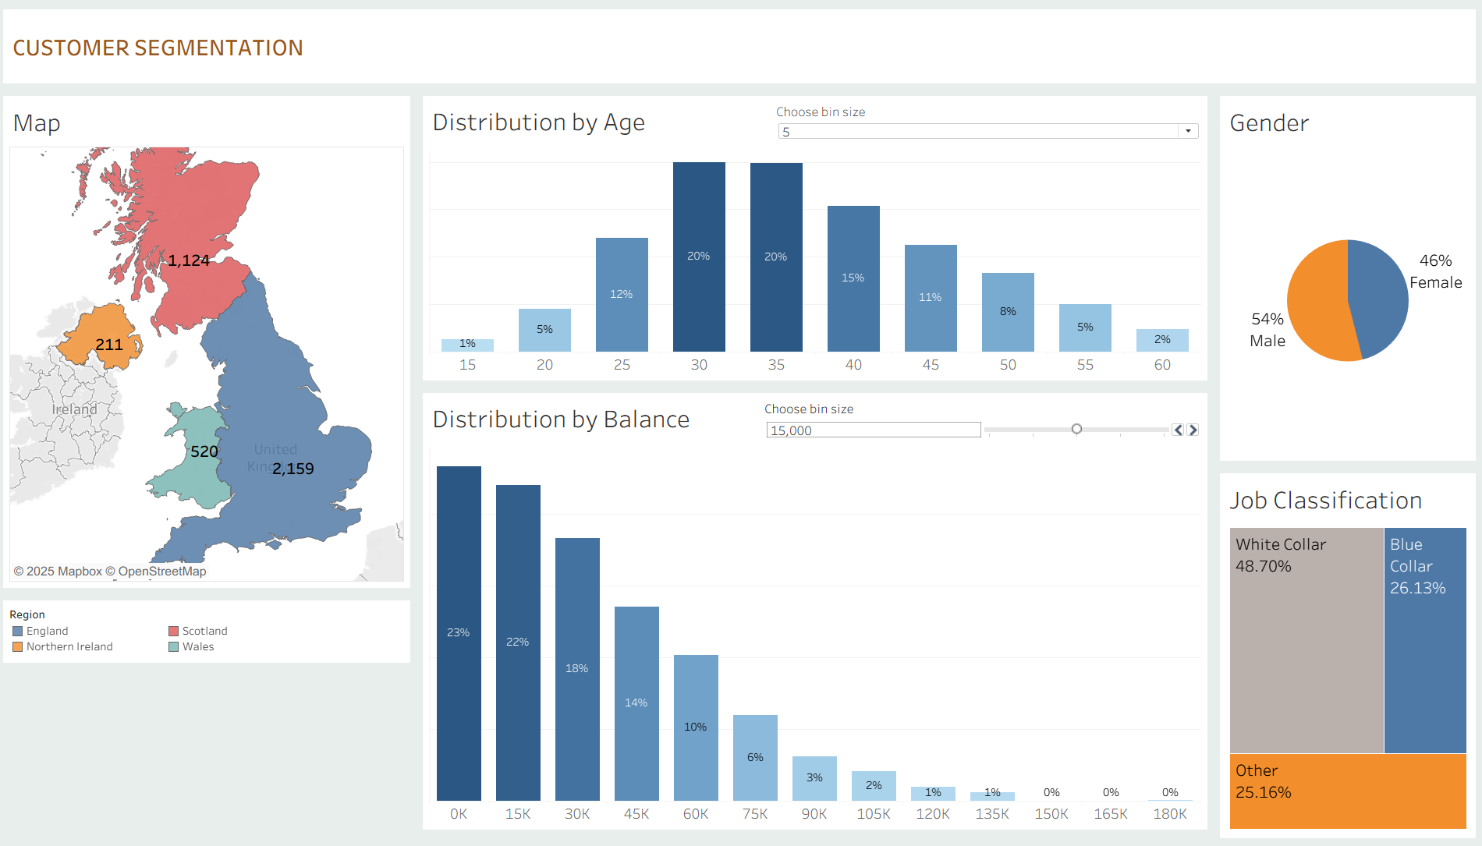Select the Northern Ireland legend swatch
The width and height of the screenshot is (1482, 846).
pyautogui.click(x=18, y=647)
